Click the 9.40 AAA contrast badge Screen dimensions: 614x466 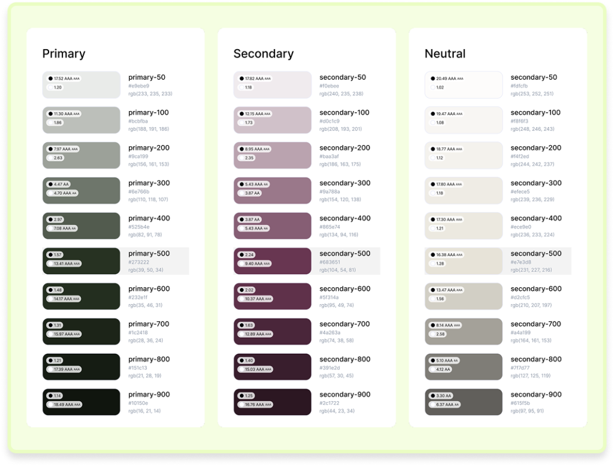pyautogui.click(x=254, y=263)
